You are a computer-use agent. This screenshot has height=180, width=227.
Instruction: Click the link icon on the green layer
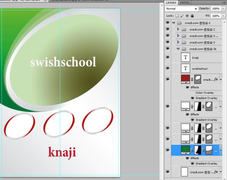pyautogui.click(x=192, y=151)
